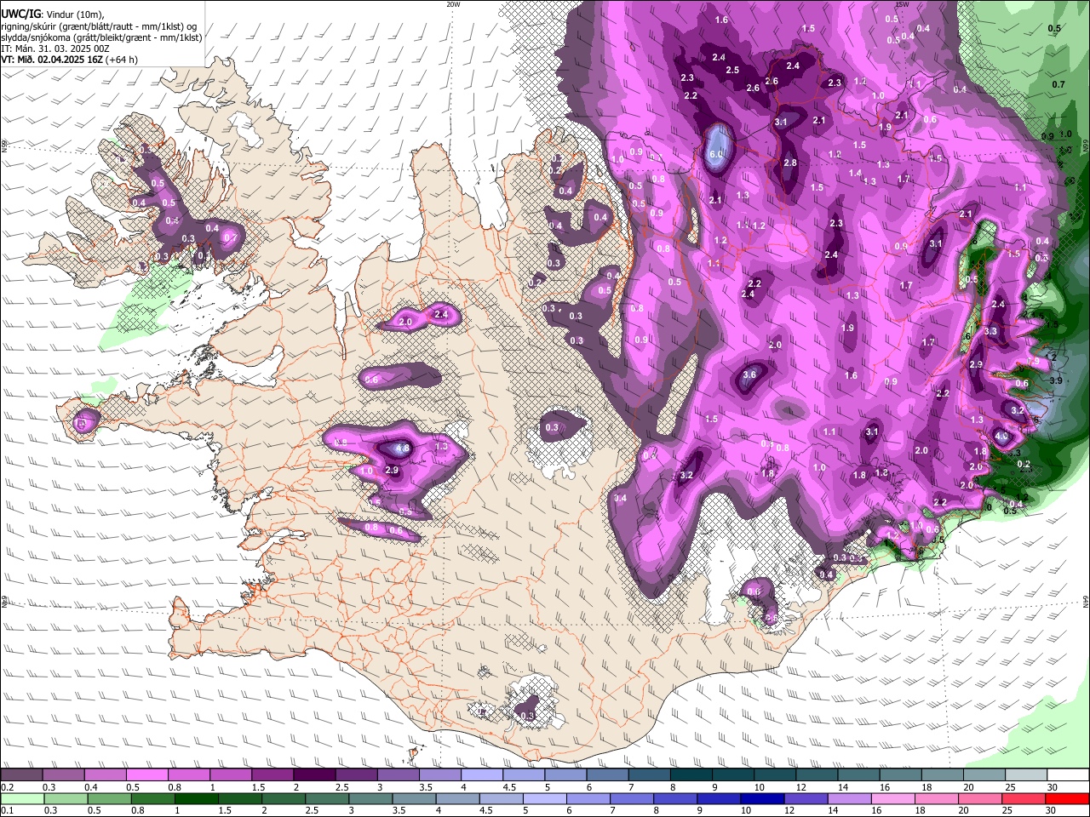The height and width of the screenshot is (817, 1090).
Task: Click the '6.0' precipitation value on the map
Action: point(715,154)
